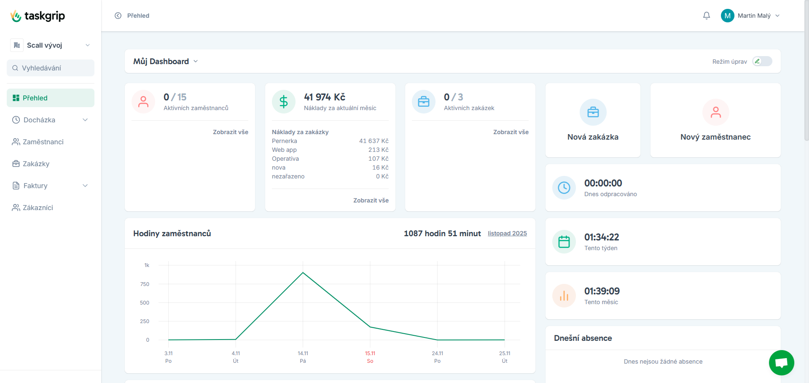Expand the Docházka sidebar section
809x383 pixels.
tap(51, 120)
